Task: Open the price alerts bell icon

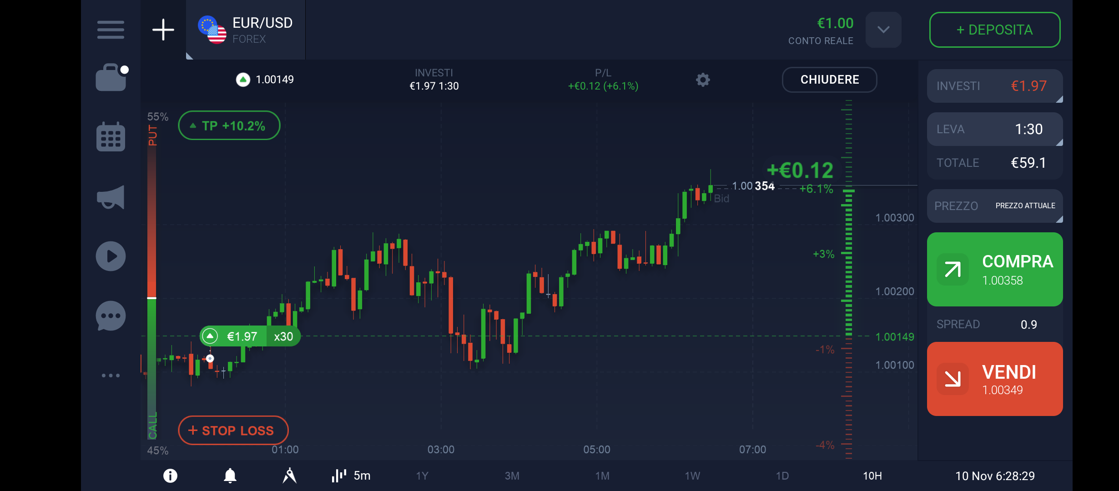Action: (230, 476)
